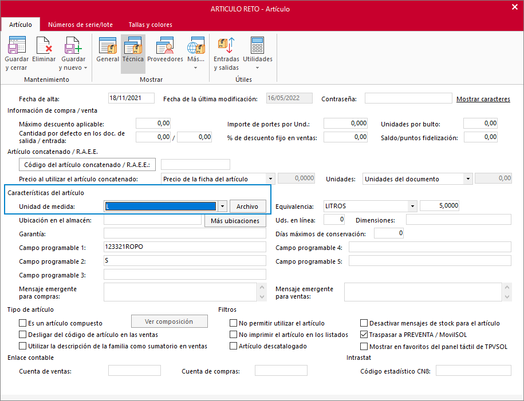Click the Cuenta de compras field
The height and width of the screenshot is (401, 524).
pyautogui.click(x=281, y=370)
